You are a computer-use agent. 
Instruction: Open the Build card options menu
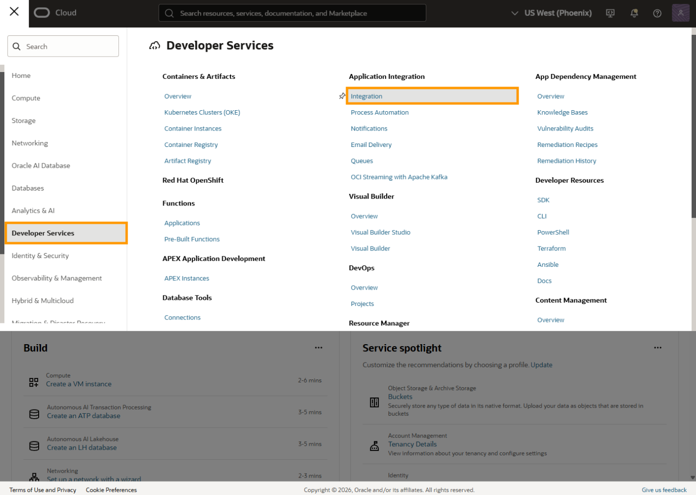click(x=319, y=348)
